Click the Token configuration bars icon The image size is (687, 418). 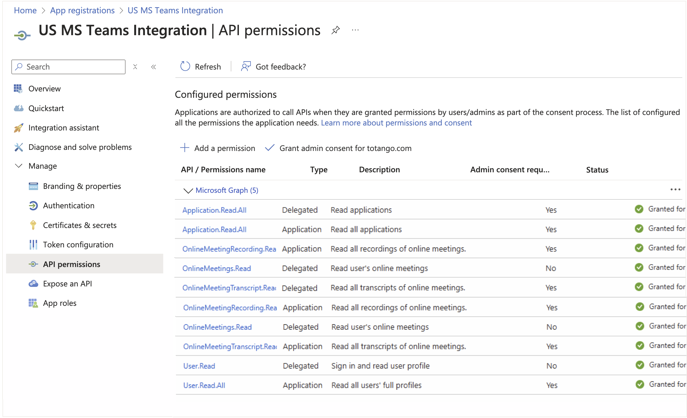click(33, 245)
